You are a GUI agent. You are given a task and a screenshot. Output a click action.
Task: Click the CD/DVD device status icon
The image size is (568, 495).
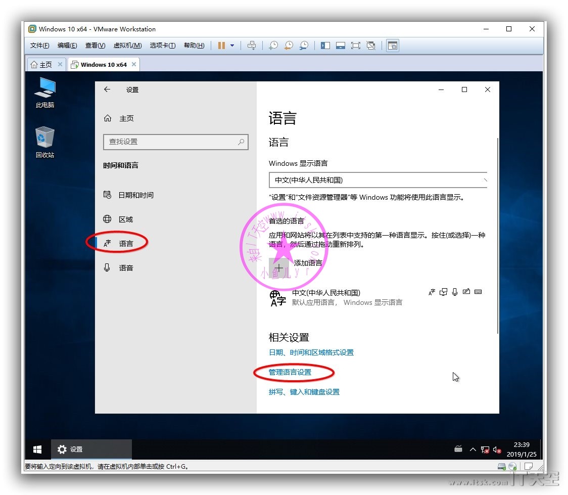coord(512,467)
